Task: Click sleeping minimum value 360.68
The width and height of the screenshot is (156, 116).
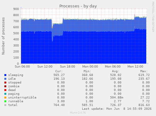Action: pos(87,75)
